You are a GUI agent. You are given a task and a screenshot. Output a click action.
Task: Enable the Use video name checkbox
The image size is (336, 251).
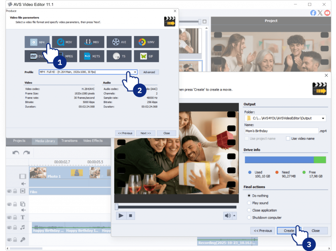[x=288, y=138]
